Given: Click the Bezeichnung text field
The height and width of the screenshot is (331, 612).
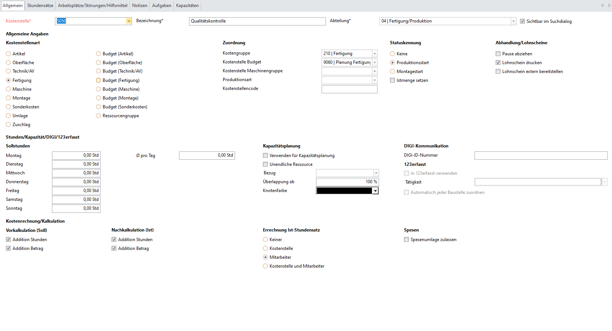Looking at the screenshot, I should [x=257, y=21].
